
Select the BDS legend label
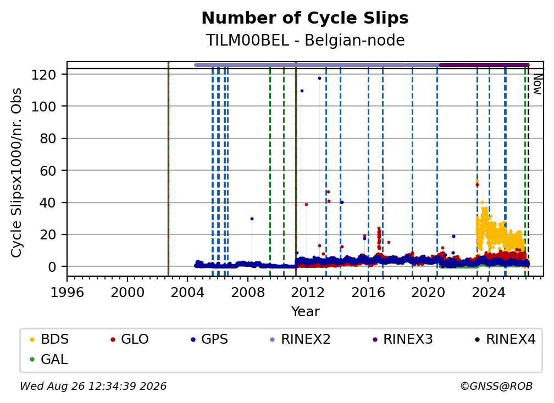[55, 339]
